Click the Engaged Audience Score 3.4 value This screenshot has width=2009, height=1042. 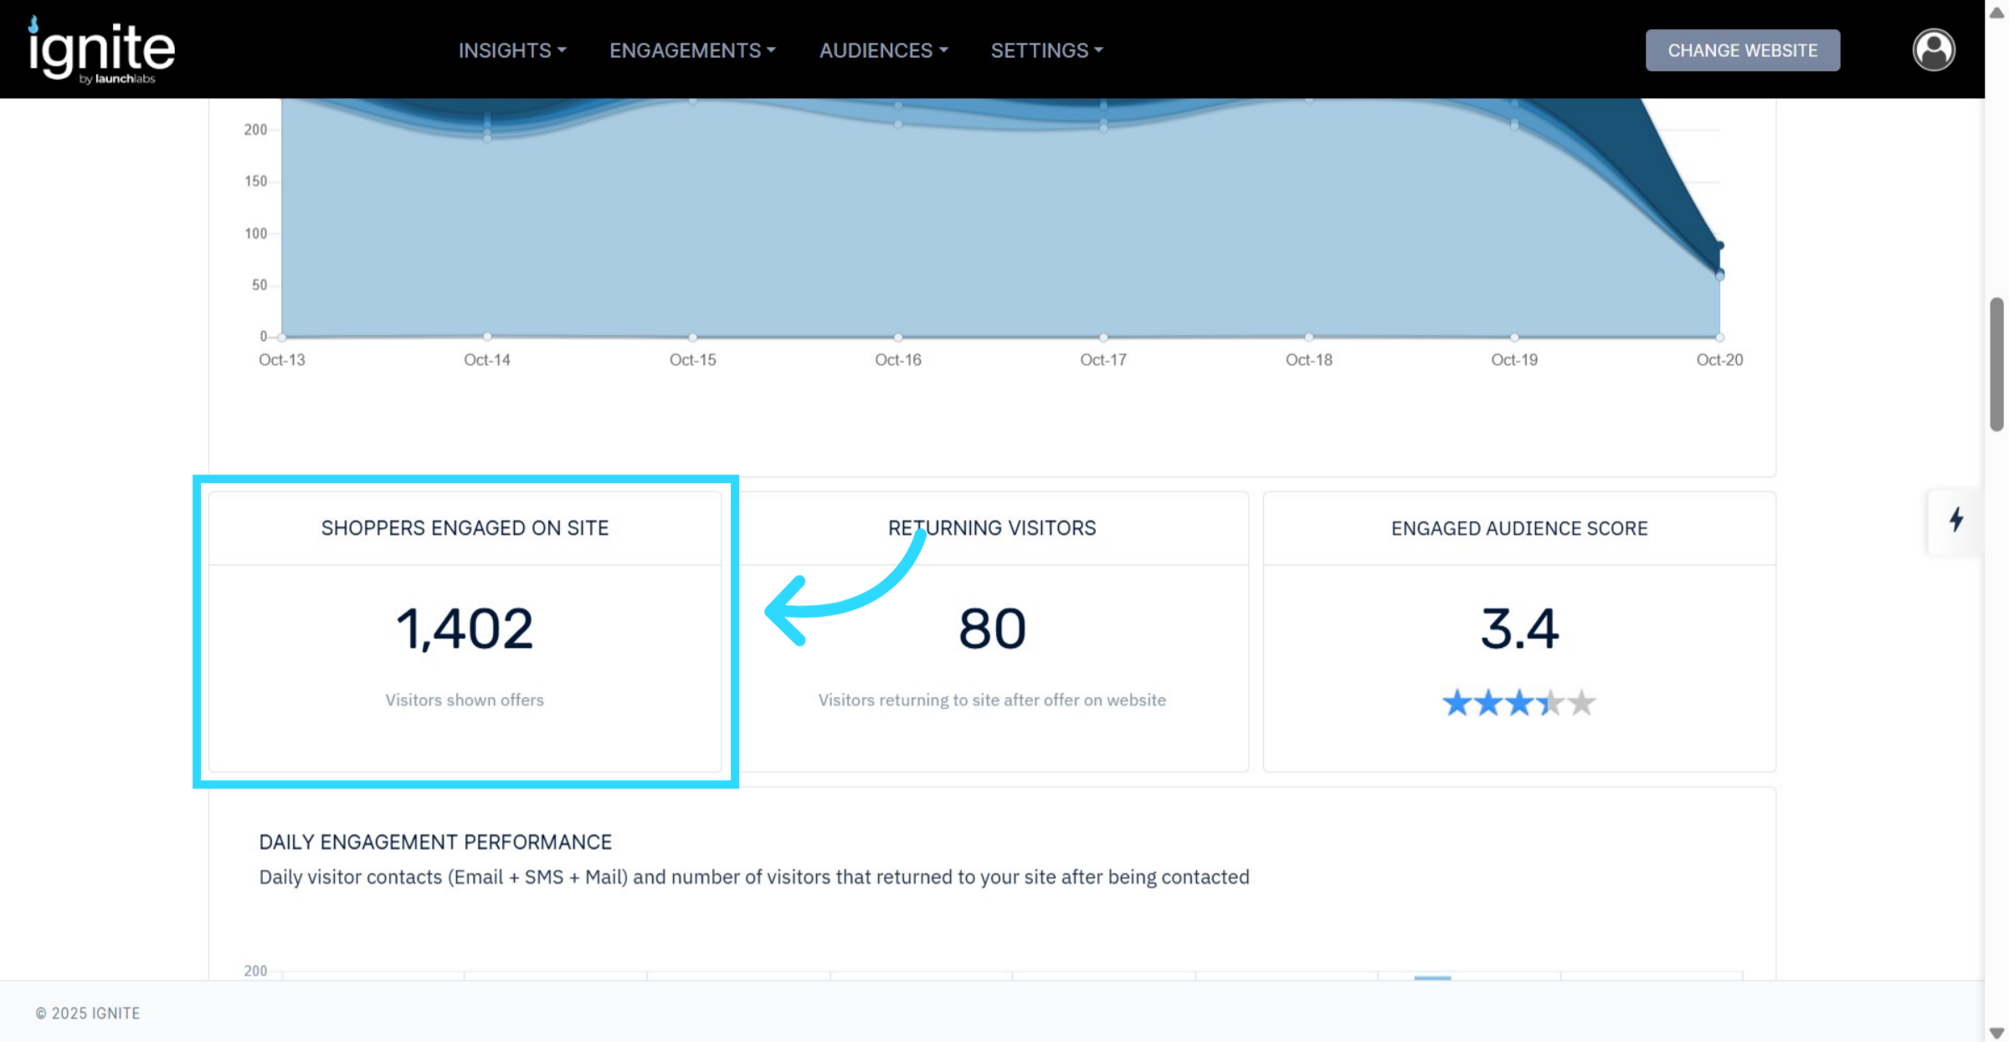click(x=1518, y=629)
